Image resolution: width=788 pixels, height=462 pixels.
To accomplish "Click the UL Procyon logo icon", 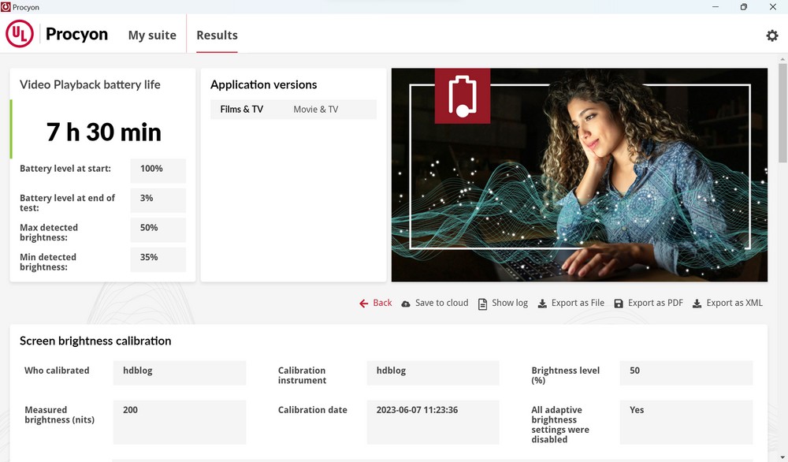I will pyautogui.click(x=20, y=35).
